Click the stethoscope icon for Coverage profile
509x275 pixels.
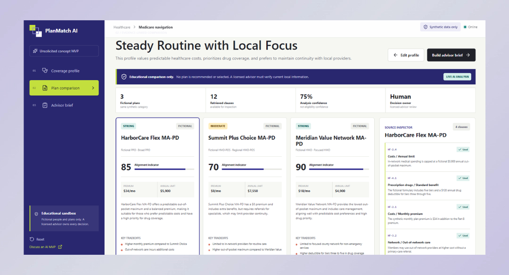45,70
